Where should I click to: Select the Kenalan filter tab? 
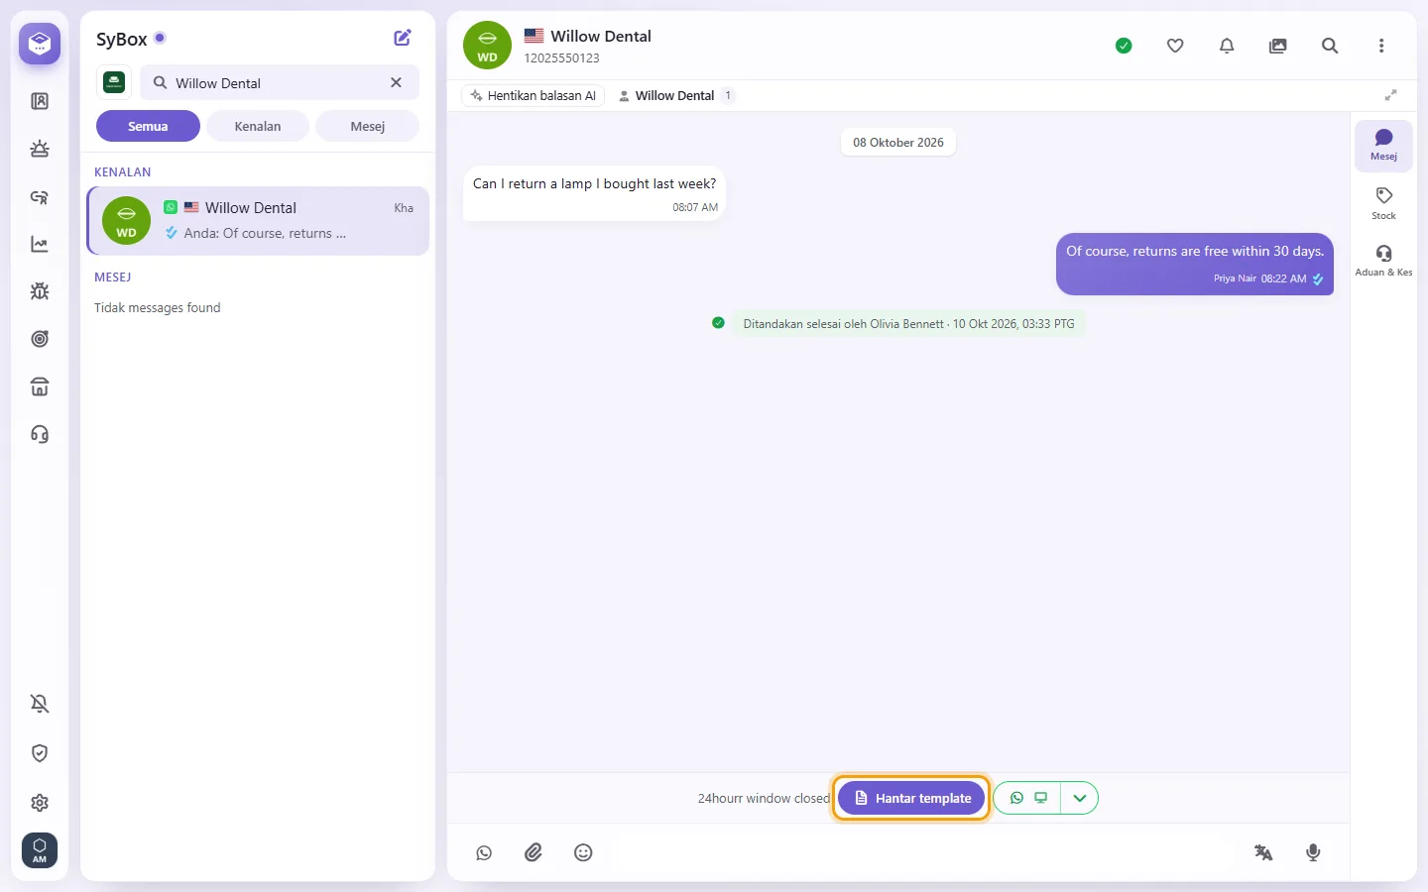coord(258,126)
